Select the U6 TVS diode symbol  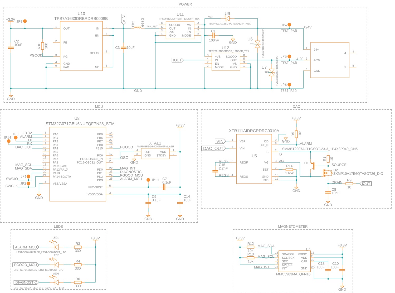tap(258, 44)
